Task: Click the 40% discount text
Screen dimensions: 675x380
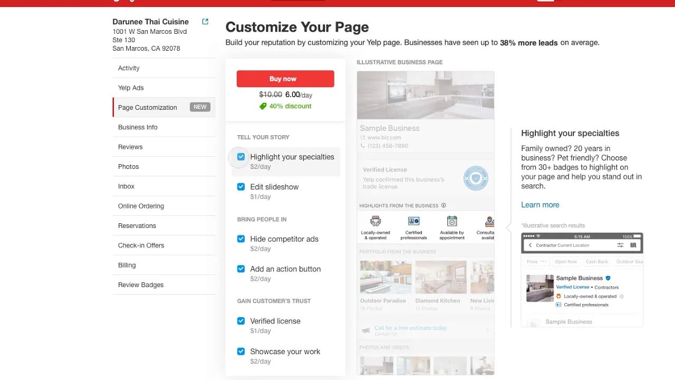Action: tap(290, 106)
